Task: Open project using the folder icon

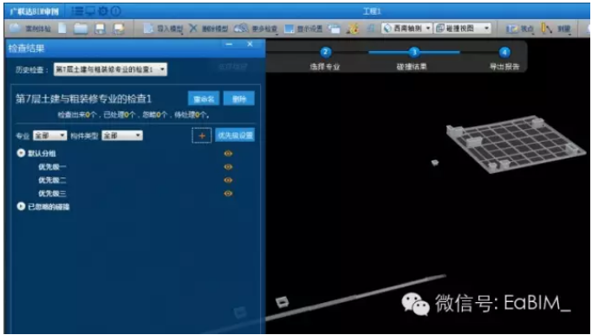Action: point(81,29)
